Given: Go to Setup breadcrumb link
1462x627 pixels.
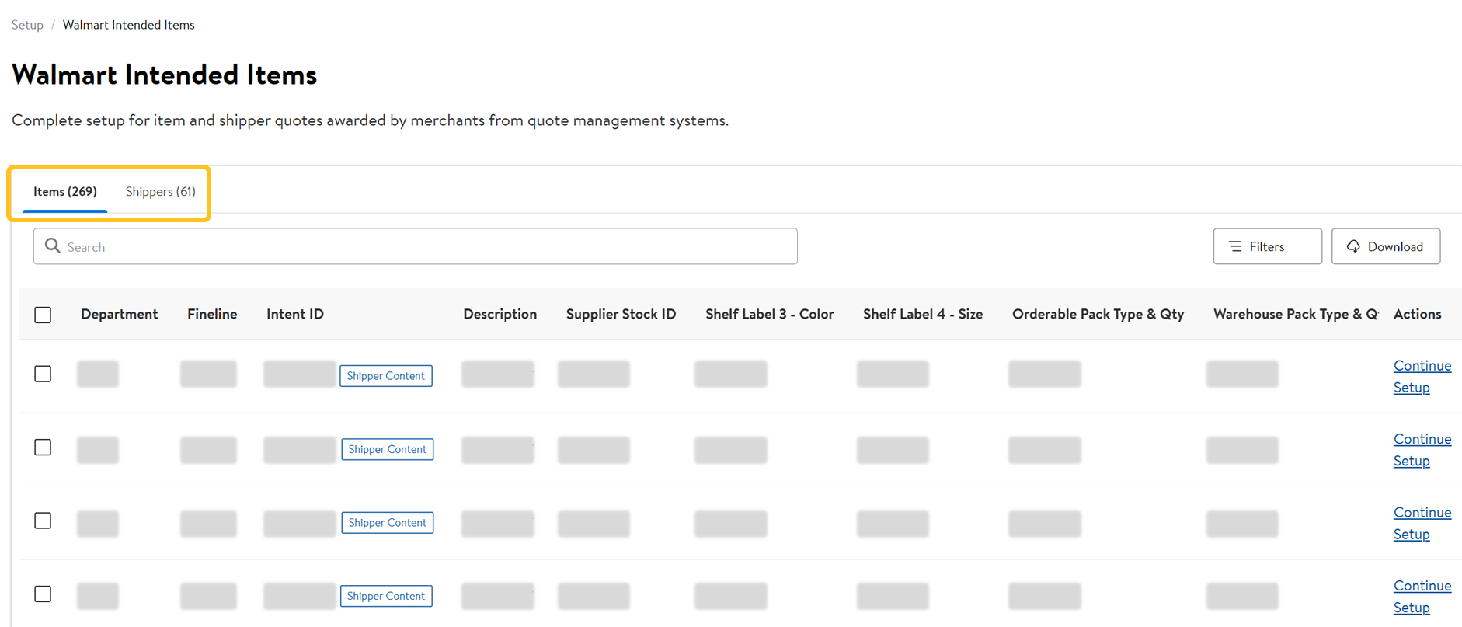Looking at the screenshot, I should tap(27, 25).
